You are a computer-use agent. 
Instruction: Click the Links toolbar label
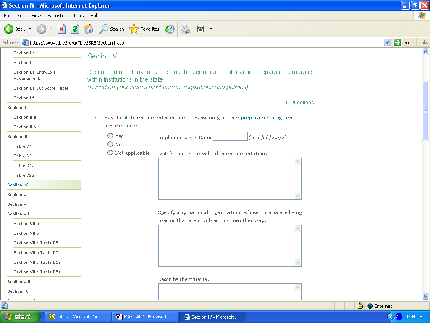423,42
